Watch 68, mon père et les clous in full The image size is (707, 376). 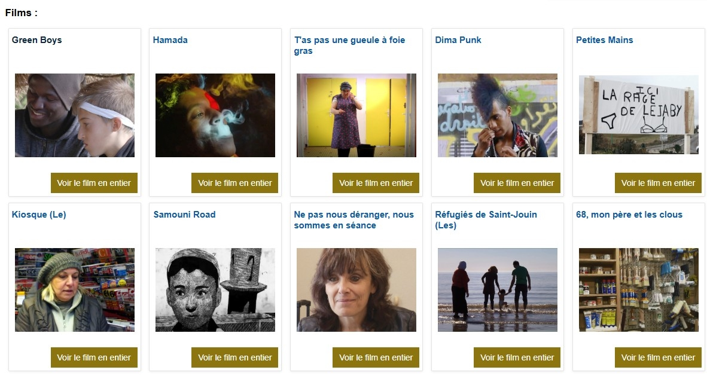point(658,357)
